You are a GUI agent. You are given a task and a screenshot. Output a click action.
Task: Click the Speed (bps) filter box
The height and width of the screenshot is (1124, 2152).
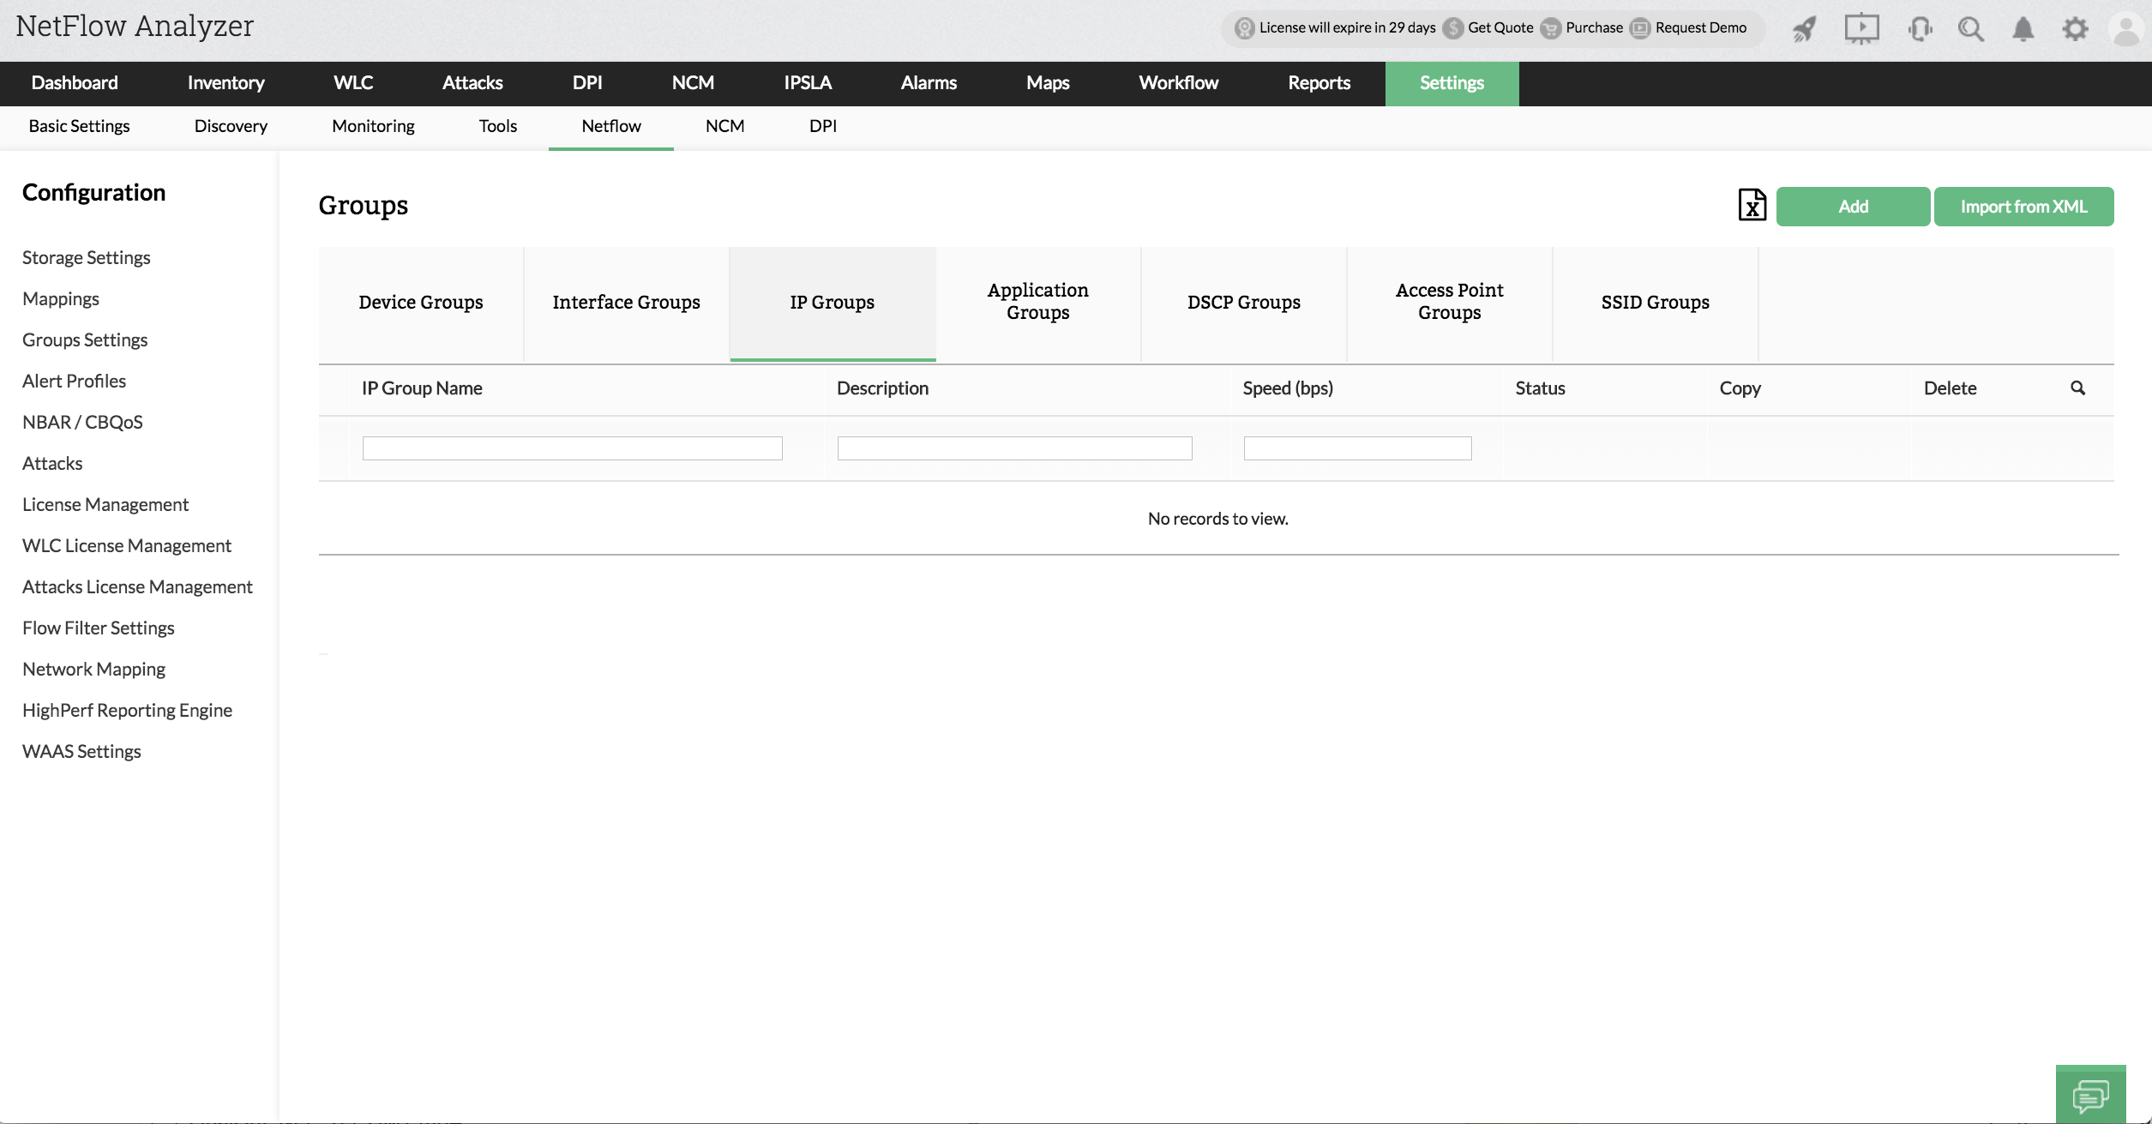(x=1357, y=448)
